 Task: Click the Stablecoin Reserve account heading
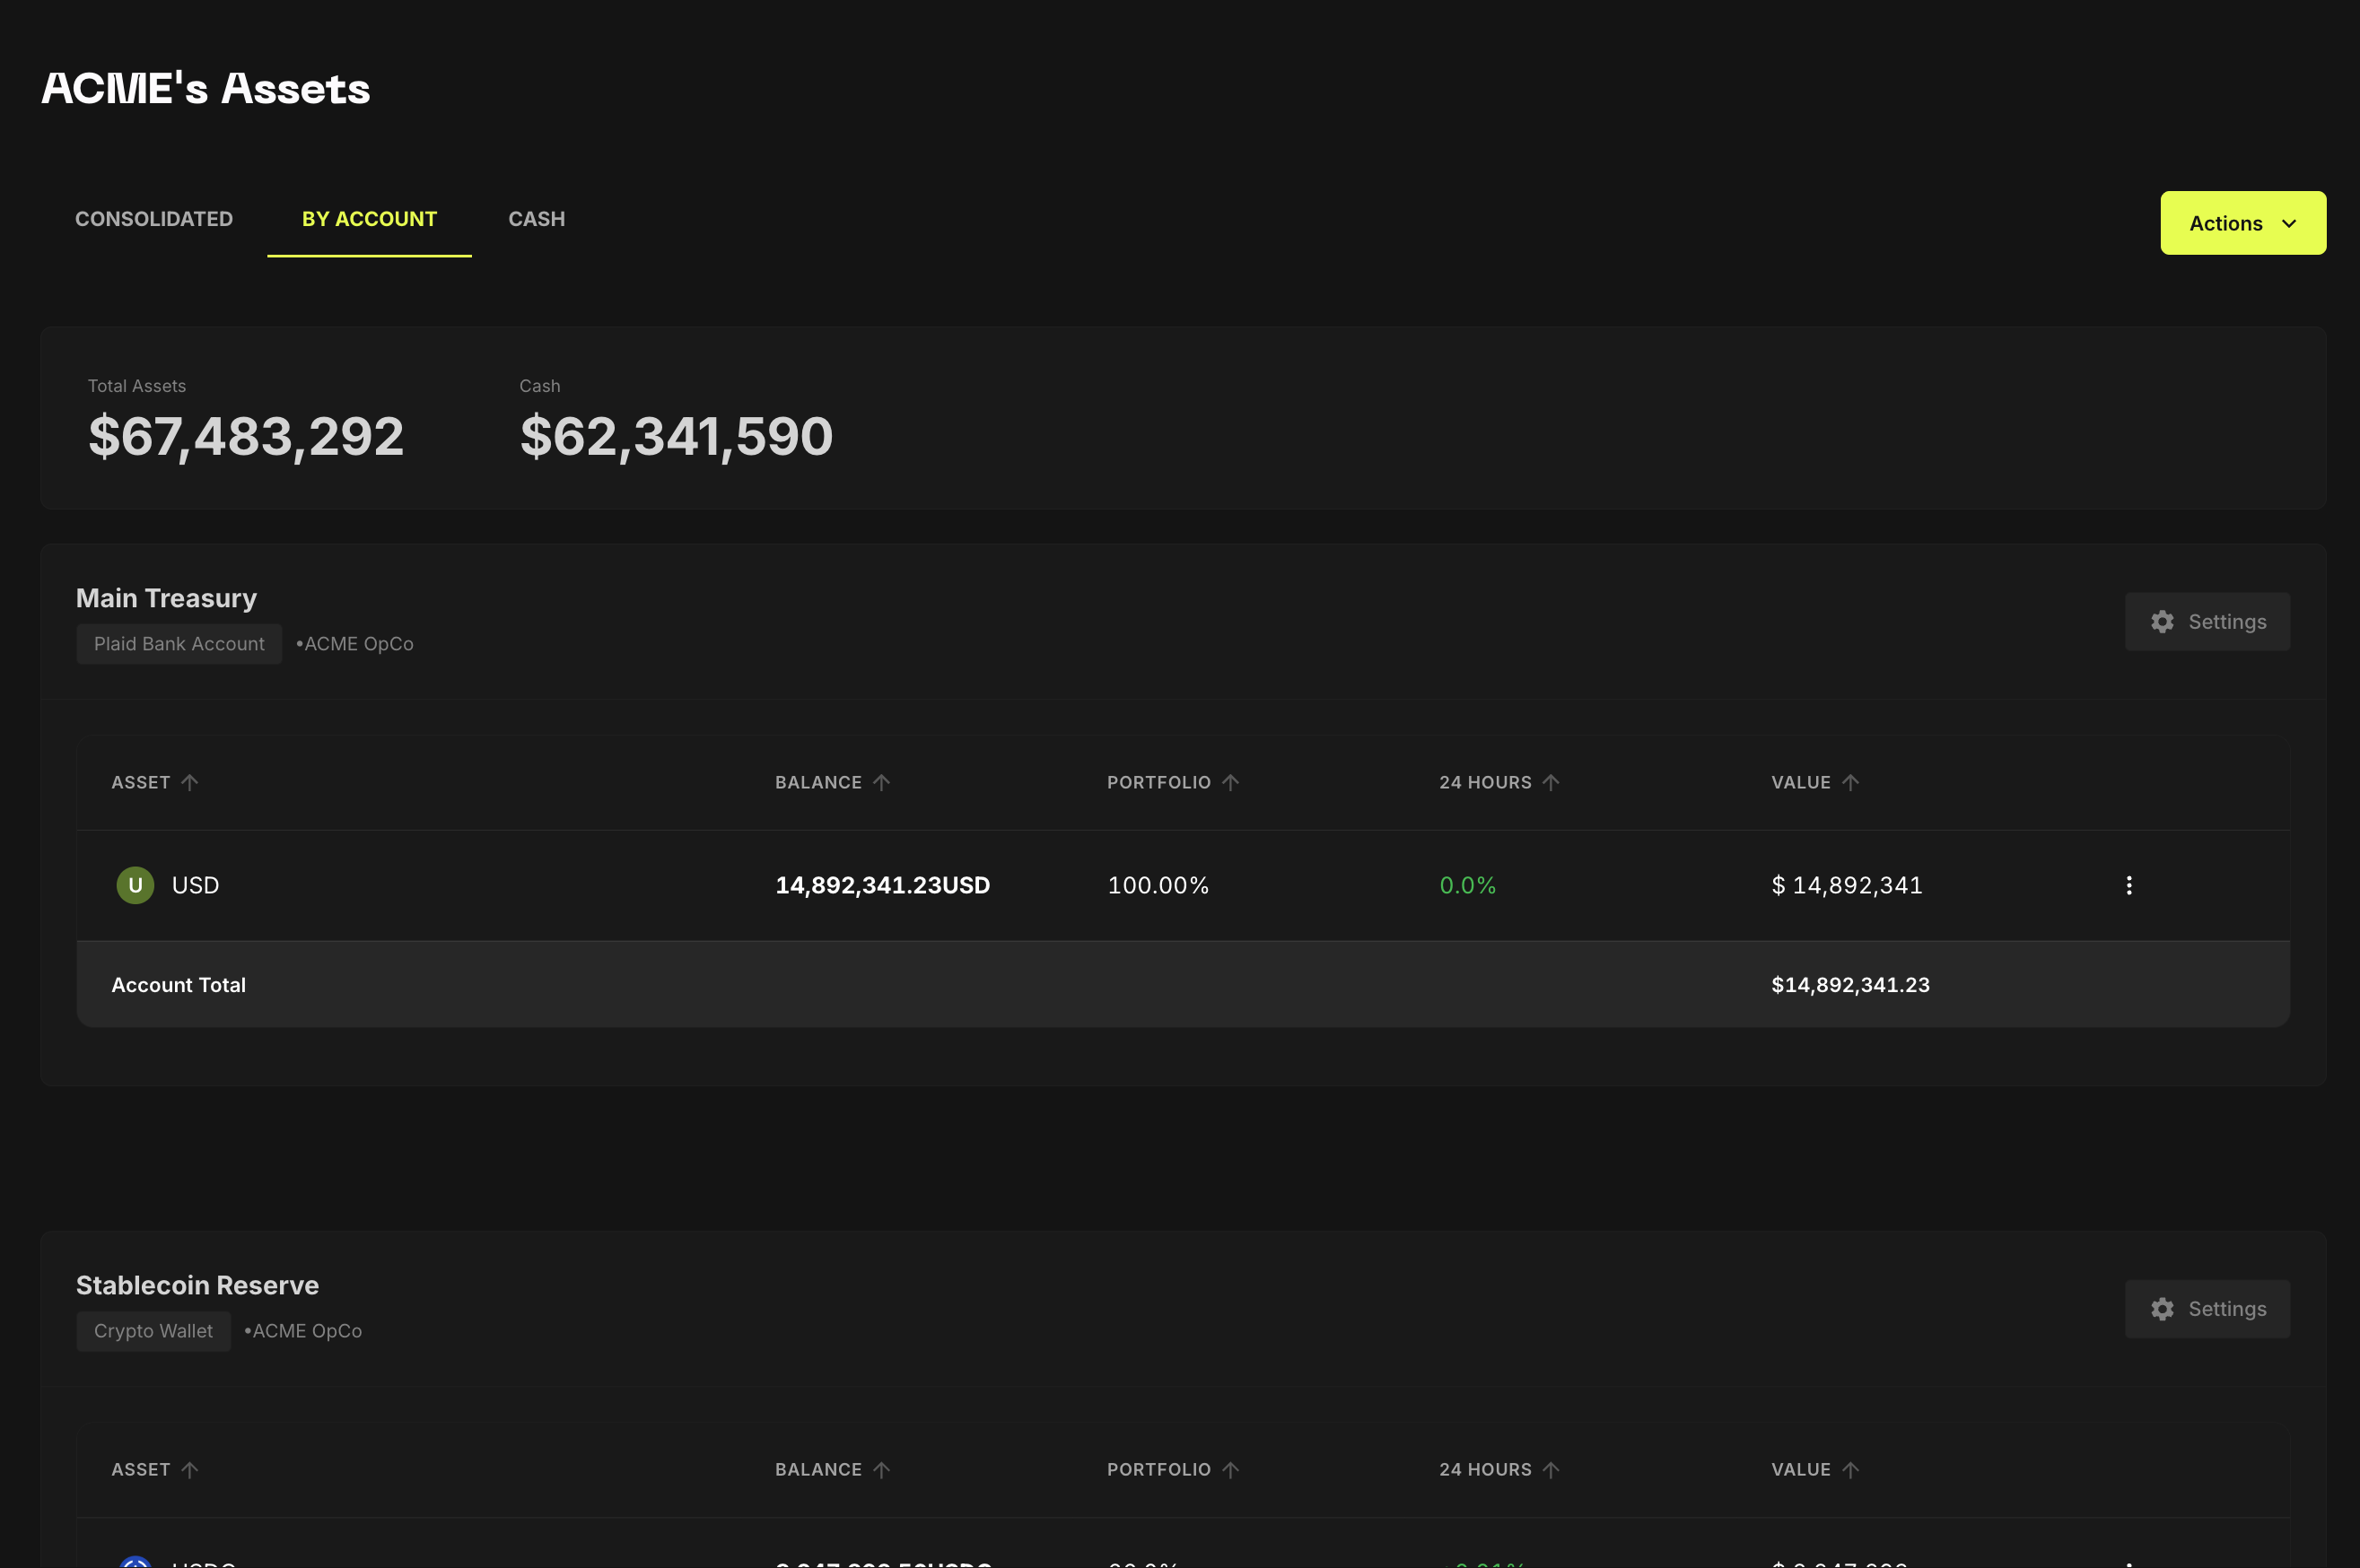point(197,1285)
